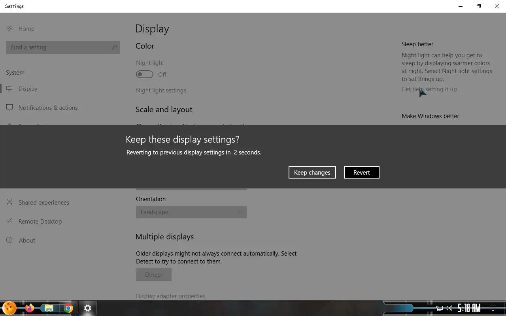Open Display adapter properties link
The width and height of the screenshot is (506, 316).
click(x=170, y=296)
